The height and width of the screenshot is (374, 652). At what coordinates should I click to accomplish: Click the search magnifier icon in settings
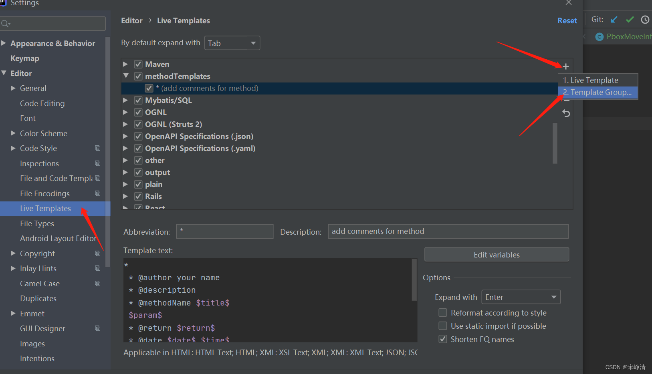(x=5, y=24)
